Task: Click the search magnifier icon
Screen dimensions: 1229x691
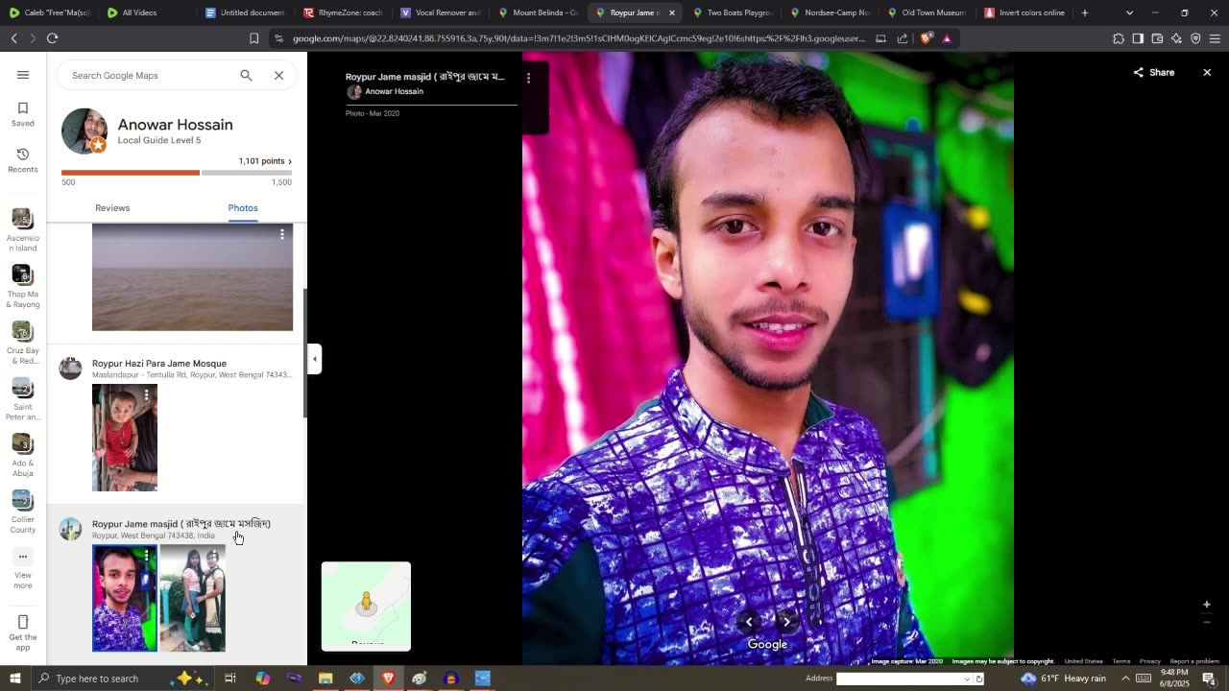Action: [246, 75]
